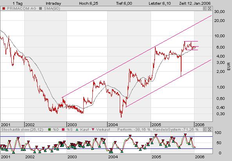
Task: Click the 10,00 price axis label
Action: (x=219, y=36)
